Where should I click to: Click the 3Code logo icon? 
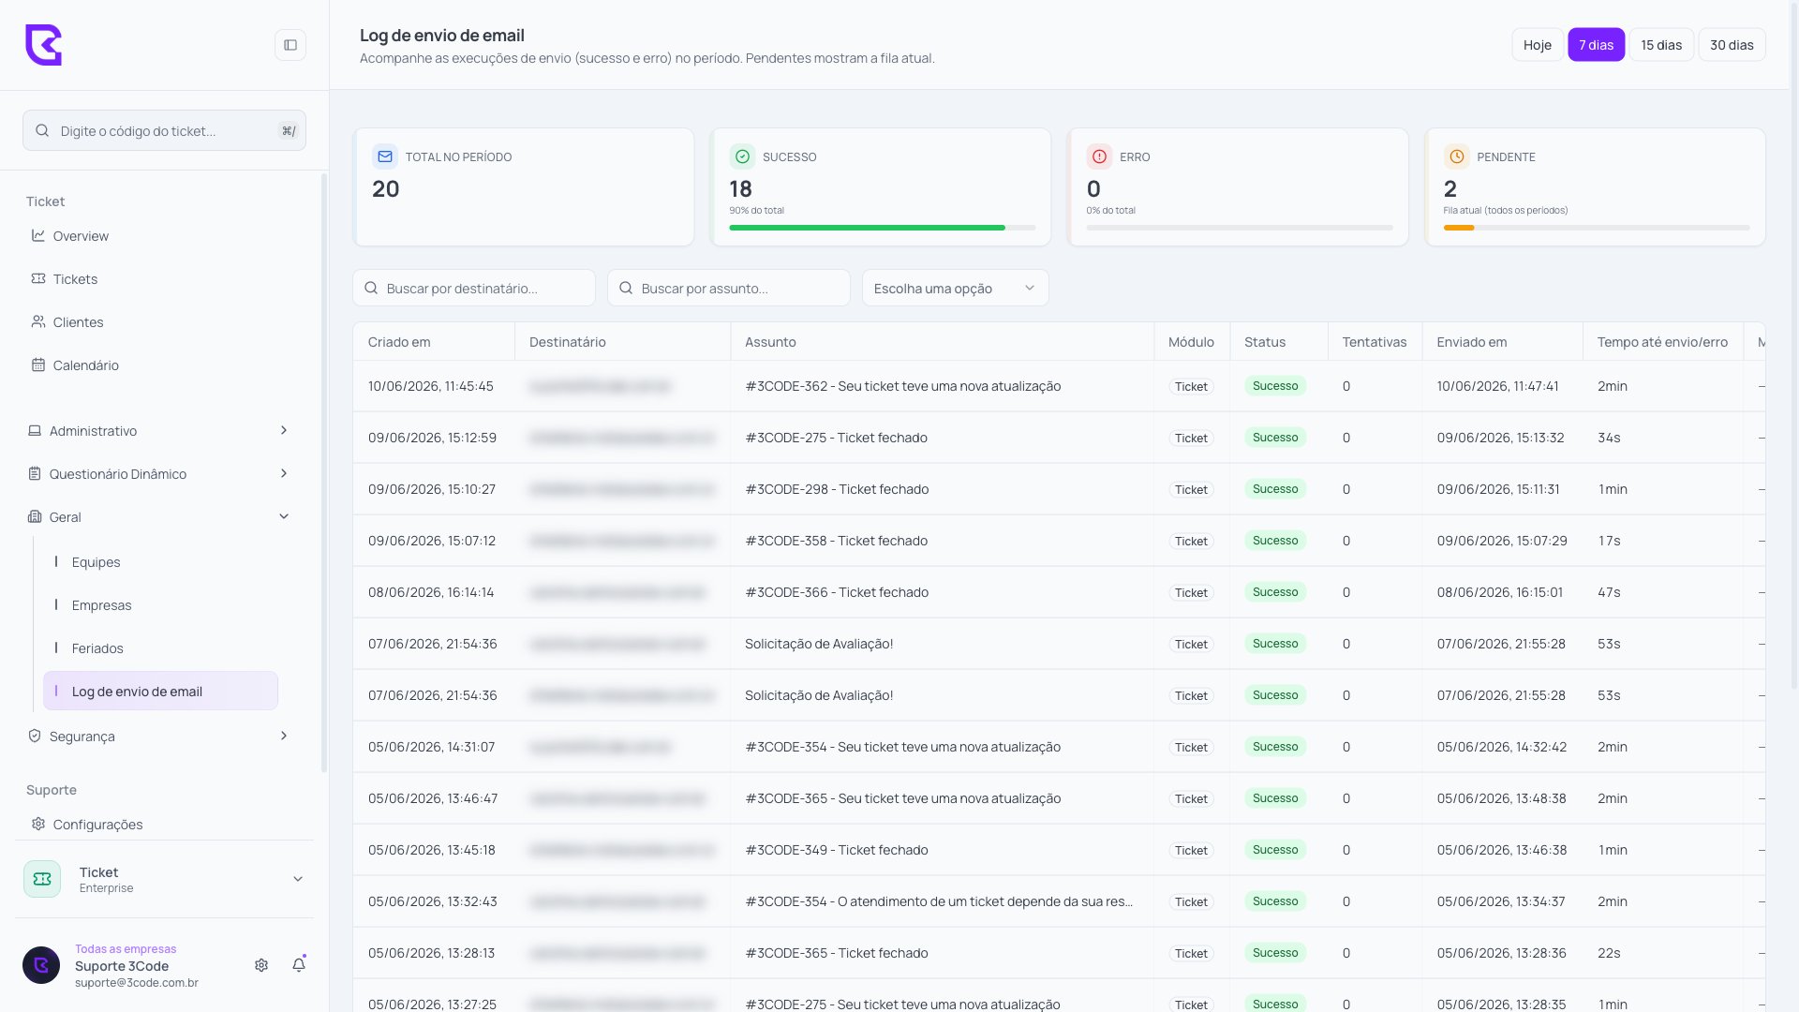pos(43,45)
